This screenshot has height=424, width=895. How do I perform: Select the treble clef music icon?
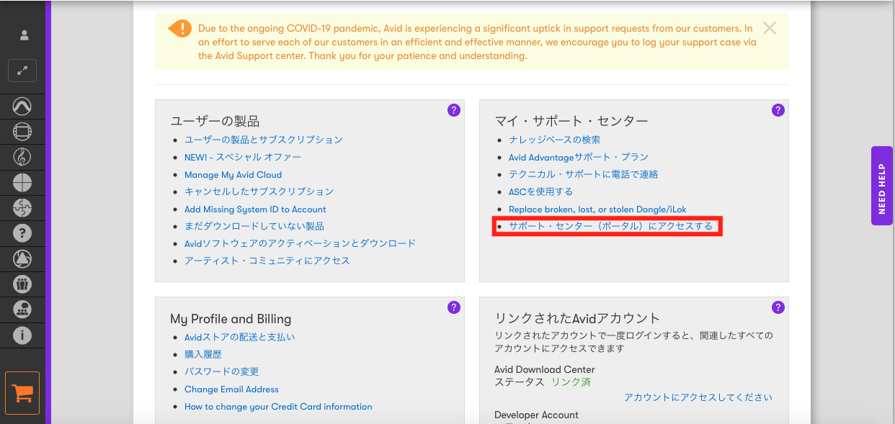click(x=22, y=157)
